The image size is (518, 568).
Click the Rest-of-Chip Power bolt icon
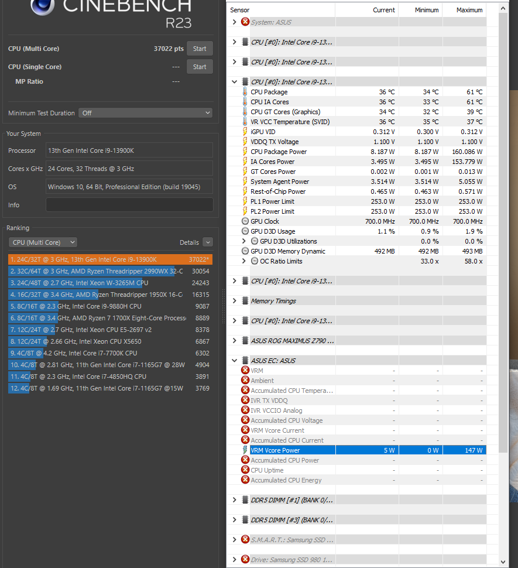pos(245,191)
